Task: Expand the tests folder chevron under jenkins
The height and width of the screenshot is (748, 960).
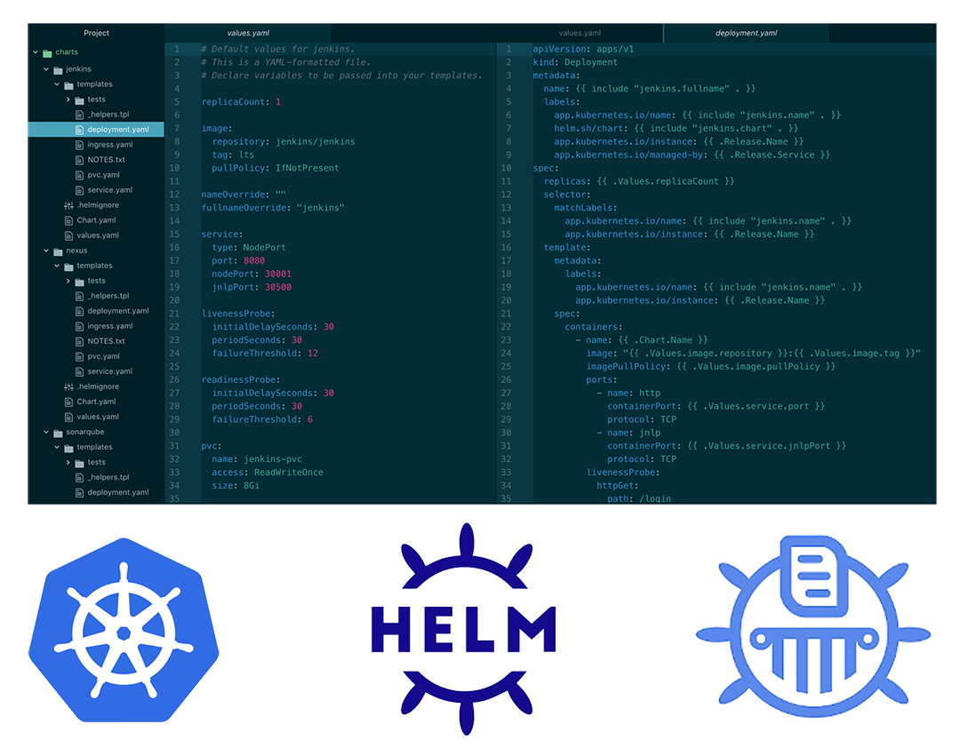Action: pos(68,99)
